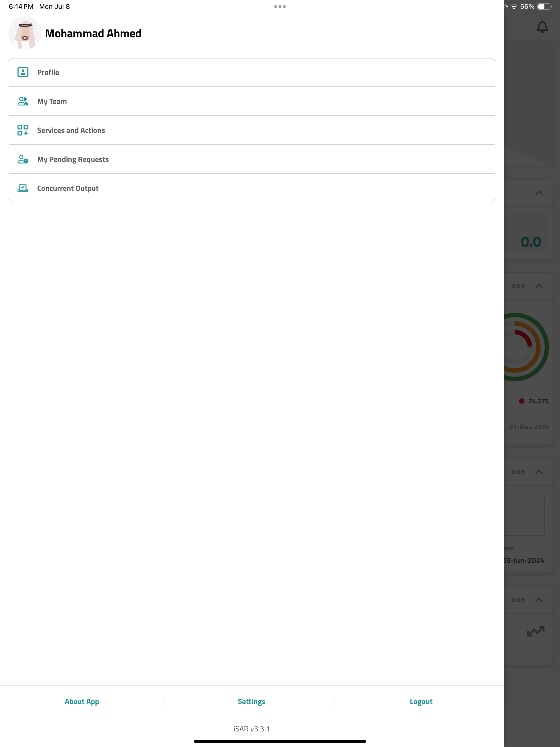Viewport: 560px width, 747px height.
Task: Tap the donut chart rings
Action: 526,347
